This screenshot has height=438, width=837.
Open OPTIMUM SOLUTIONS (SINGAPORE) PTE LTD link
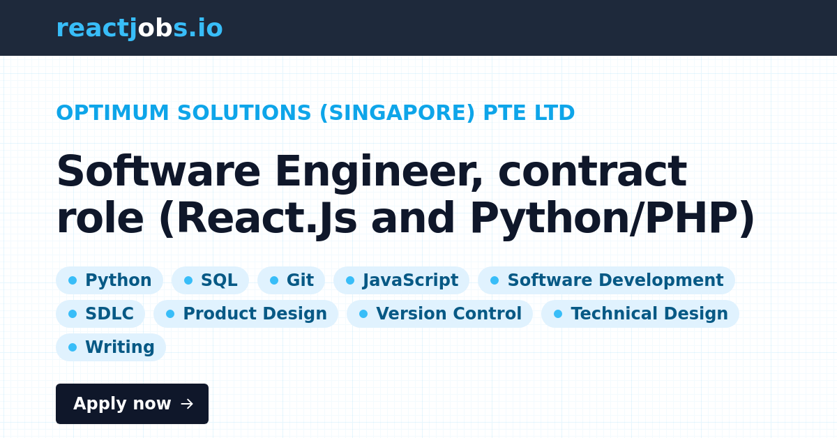click(316, 112)
